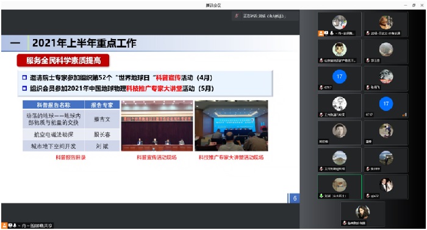The image size is (427, 230).
Task: Click the red 服务全民科学素质提高 banner
Action: (63, 60)
